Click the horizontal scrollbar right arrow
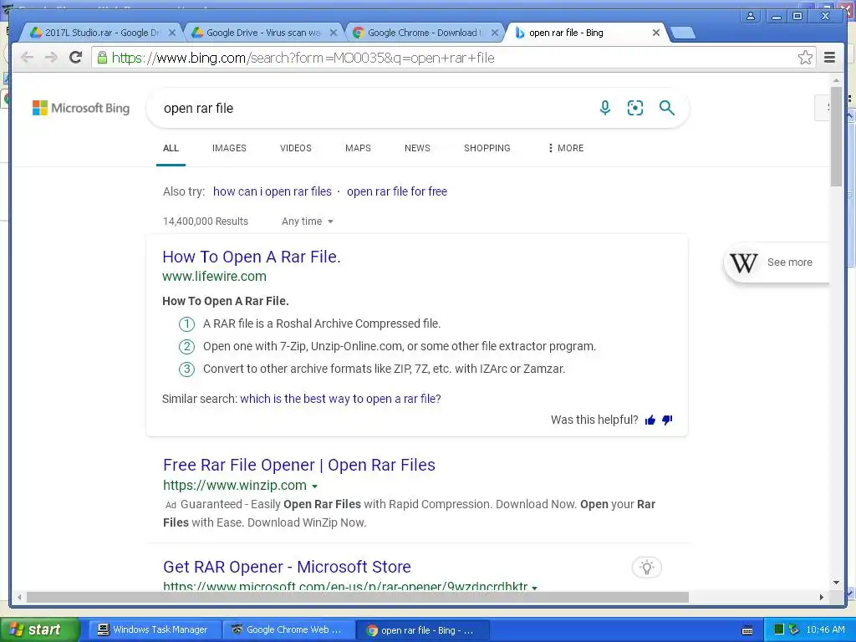856x642 pixels. 821,598
